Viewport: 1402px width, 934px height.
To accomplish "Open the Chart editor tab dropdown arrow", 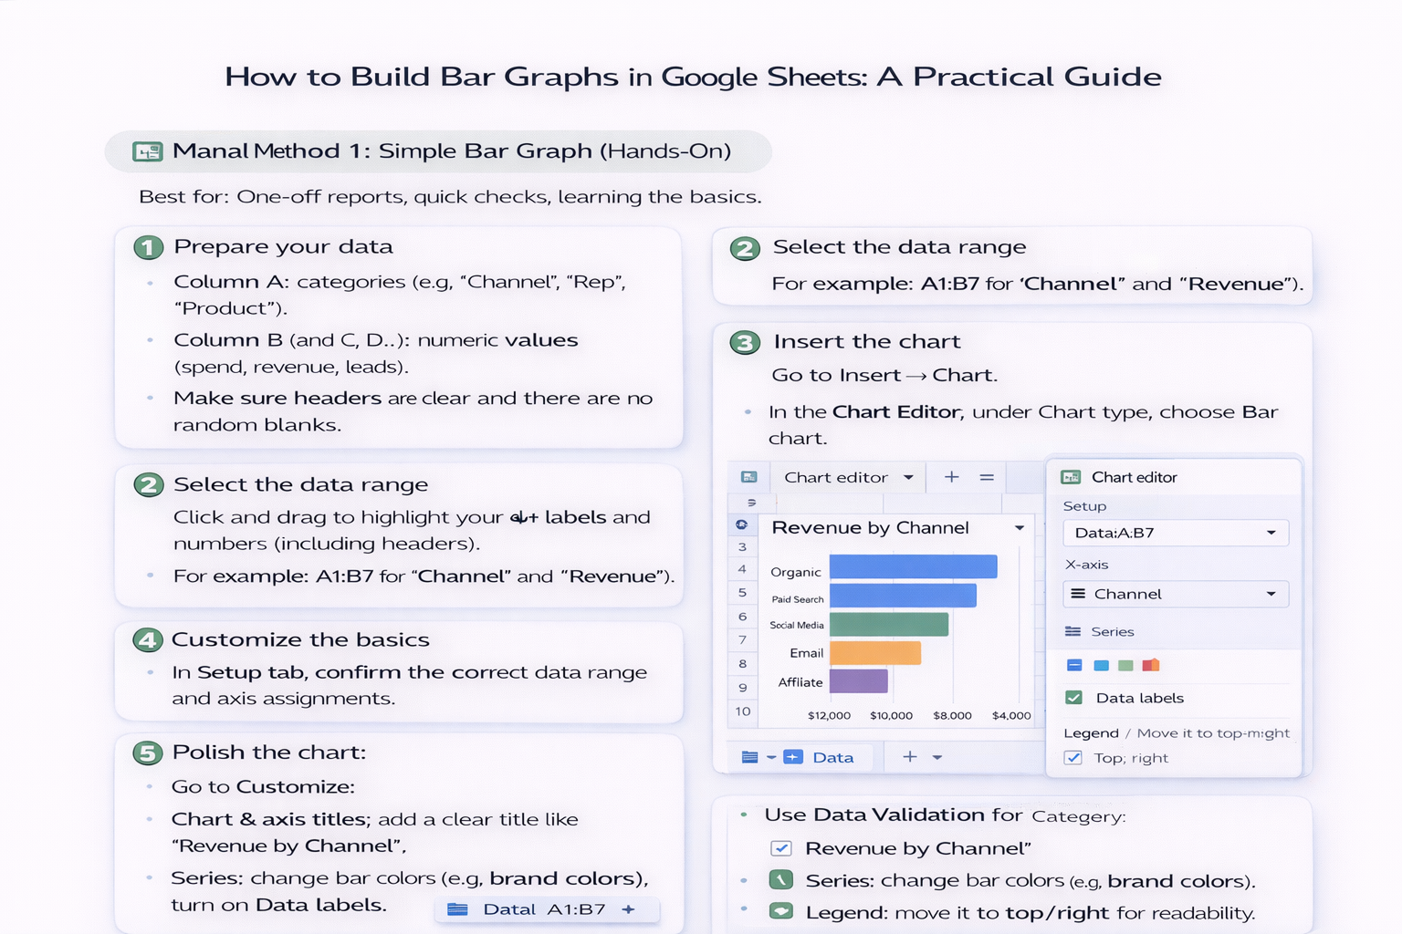I will coord(908,477).
